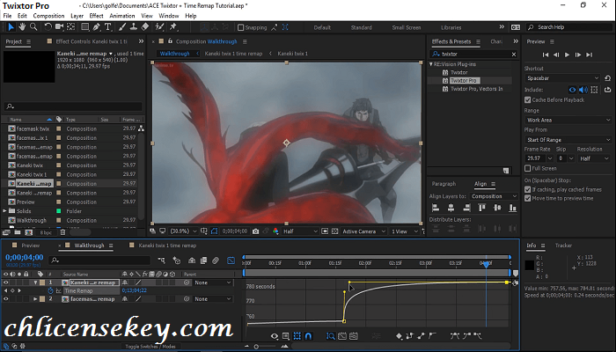The height and width of the screenshot is (352, 616).
Task: Uncheck Cache Before Playback
Action: 528,99
